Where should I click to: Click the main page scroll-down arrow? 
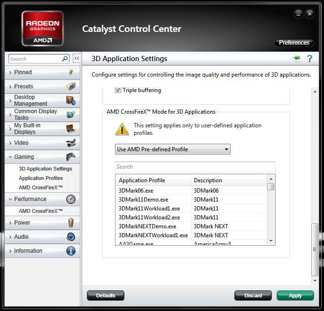[x=315, y=280]
